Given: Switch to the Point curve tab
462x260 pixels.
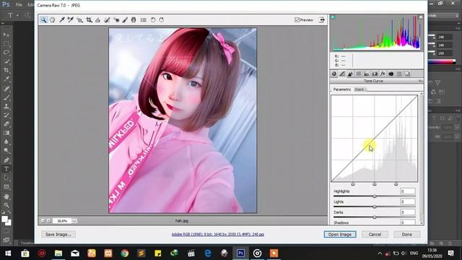Looking at the screenshot, I should (x=359, y=90).
